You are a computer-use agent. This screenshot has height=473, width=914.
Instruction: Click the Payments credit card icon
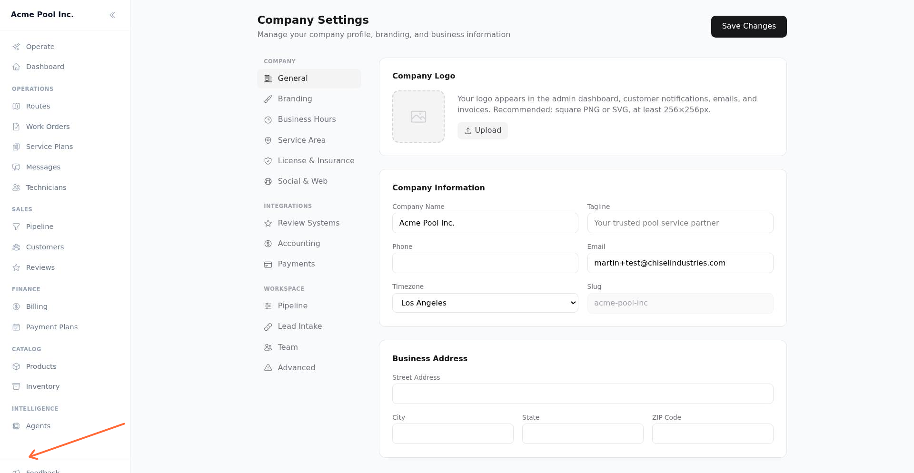point(268,264)
